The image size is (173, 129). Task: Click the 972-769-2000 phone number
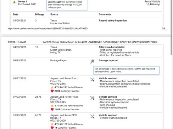58,121
